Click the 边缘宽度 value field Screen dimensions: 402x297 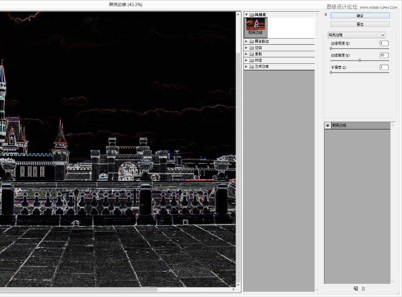click(384, 43)
